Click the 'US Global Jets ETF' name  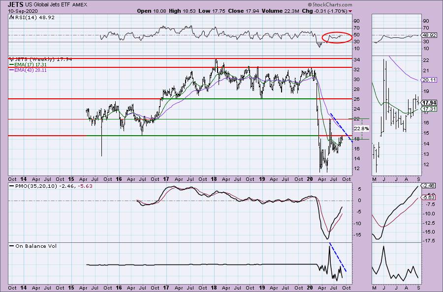click(x=48, y=5)
